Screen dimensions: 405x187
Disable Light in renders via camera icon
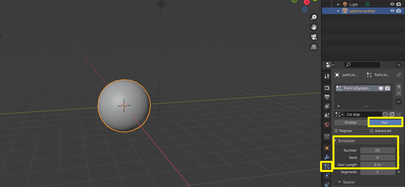click(x=398, y=4)
